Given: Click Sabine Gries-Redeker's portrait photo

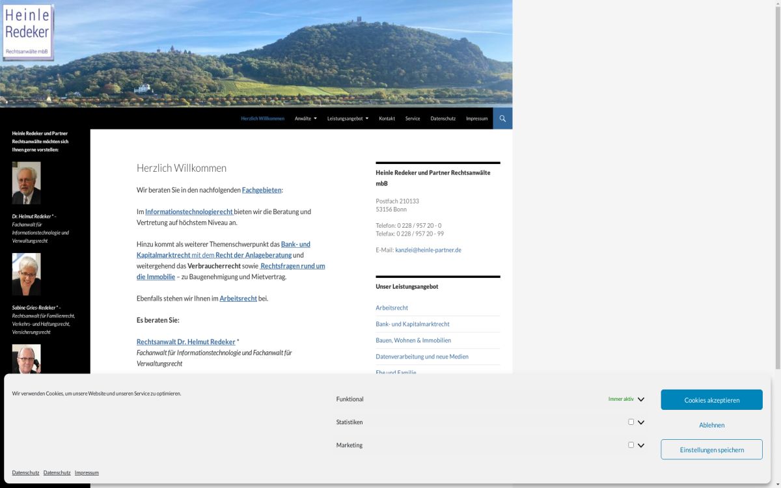Looking at the screenshot, I should (26, 274).
